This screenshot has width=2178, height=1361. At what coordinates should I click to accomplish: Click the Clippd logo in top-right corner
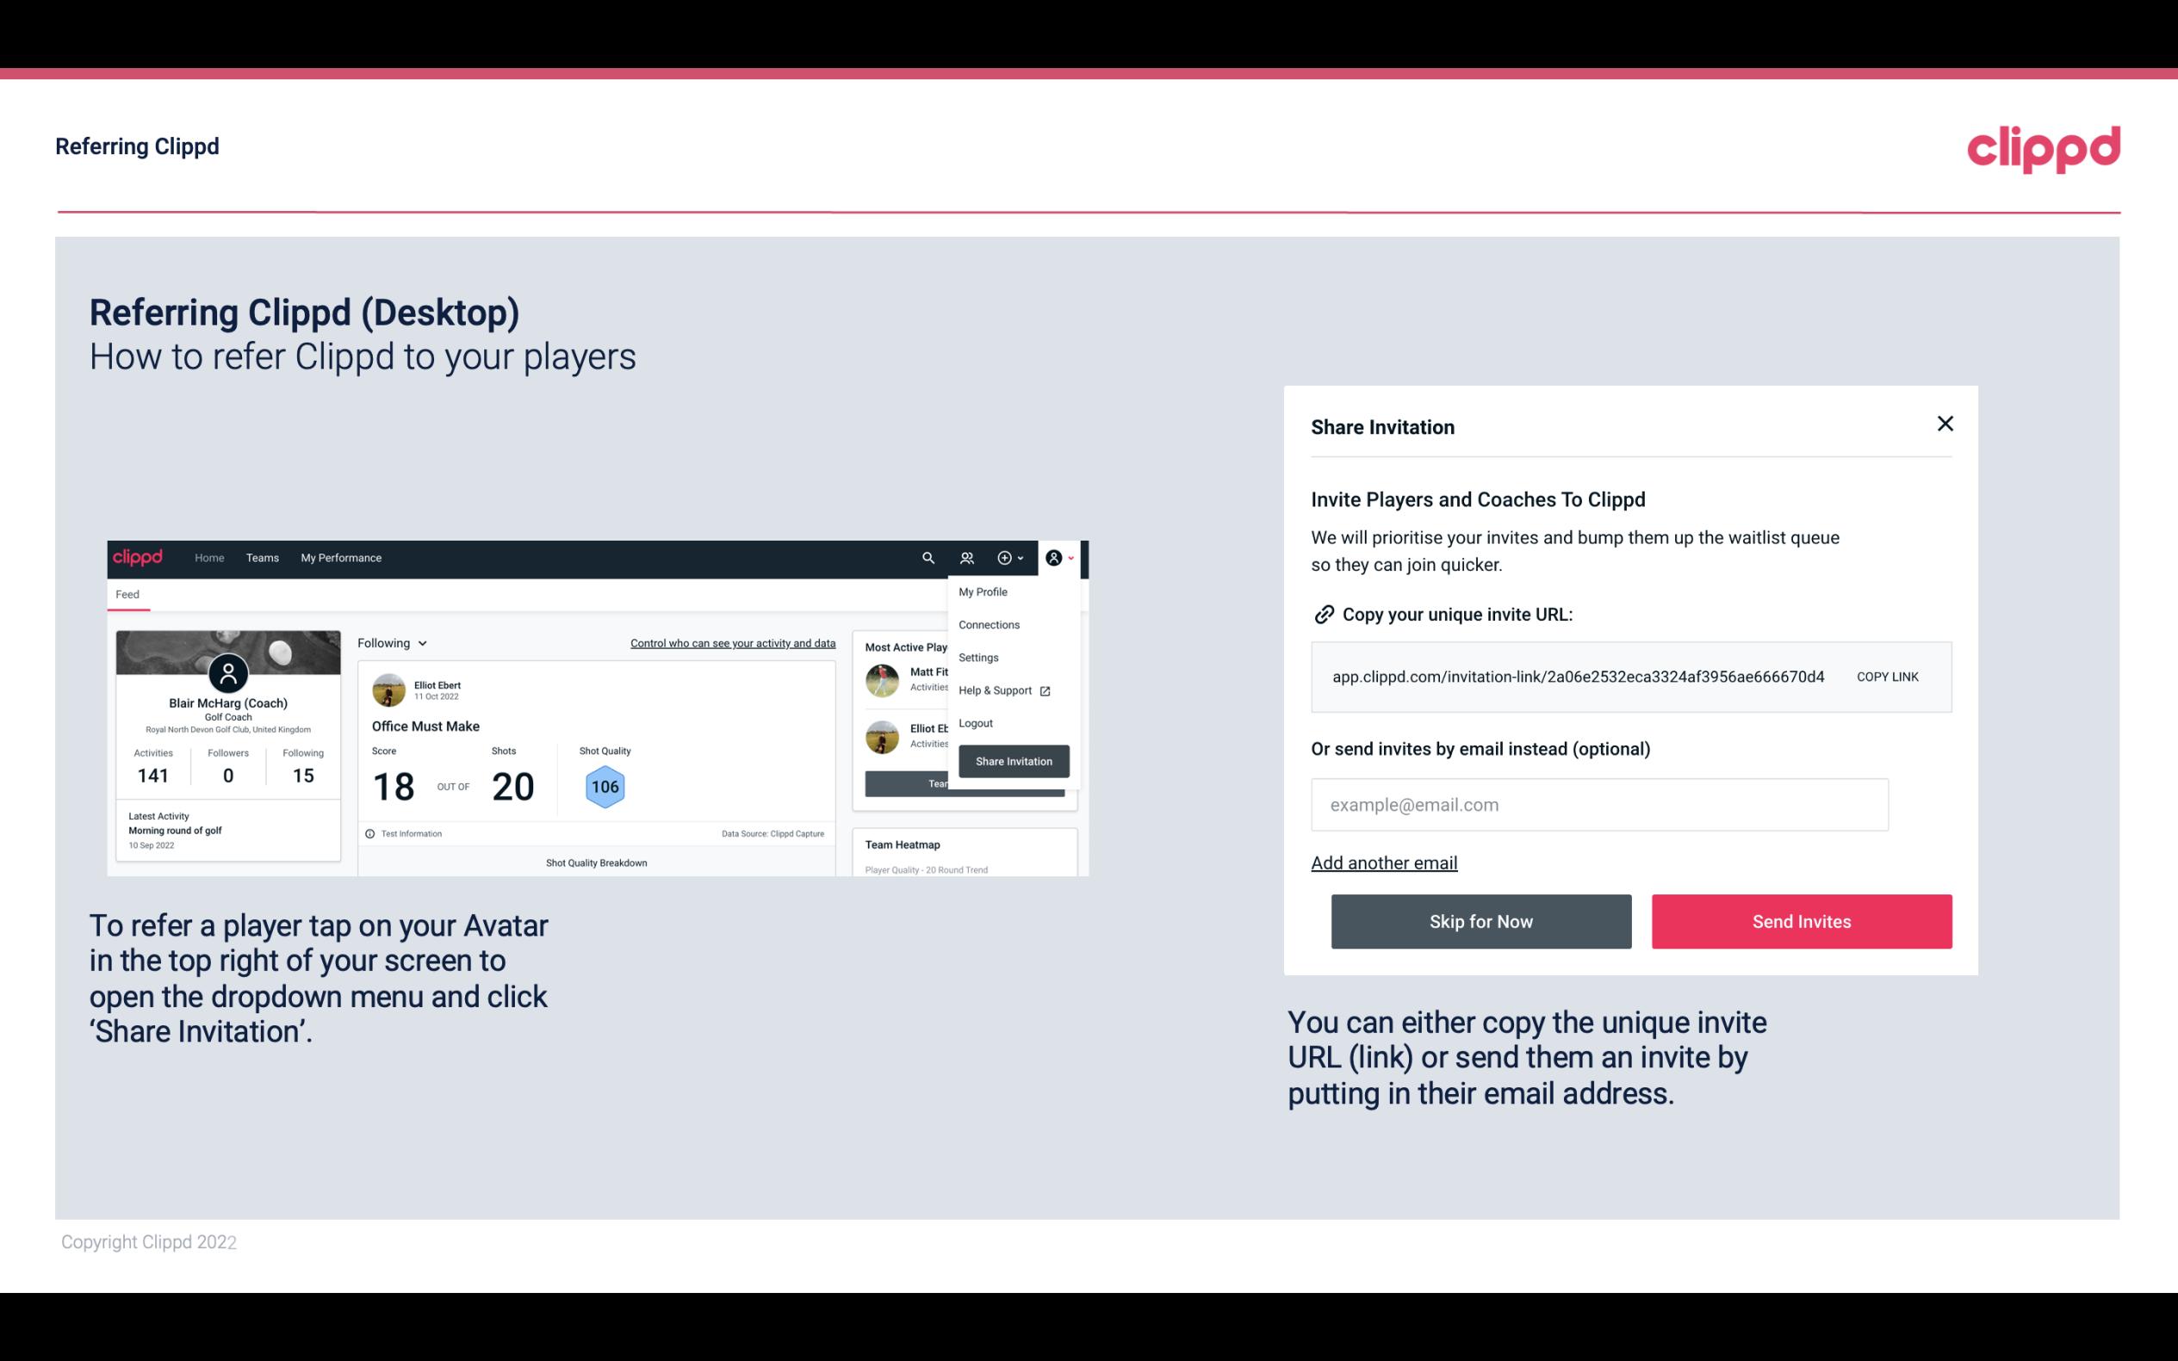point(2043,149)
